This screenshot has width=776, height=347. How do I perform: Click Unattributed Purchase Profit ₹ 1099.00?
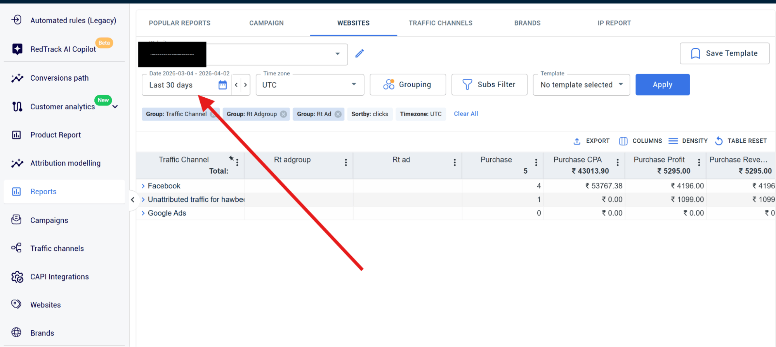click(687, 200)
